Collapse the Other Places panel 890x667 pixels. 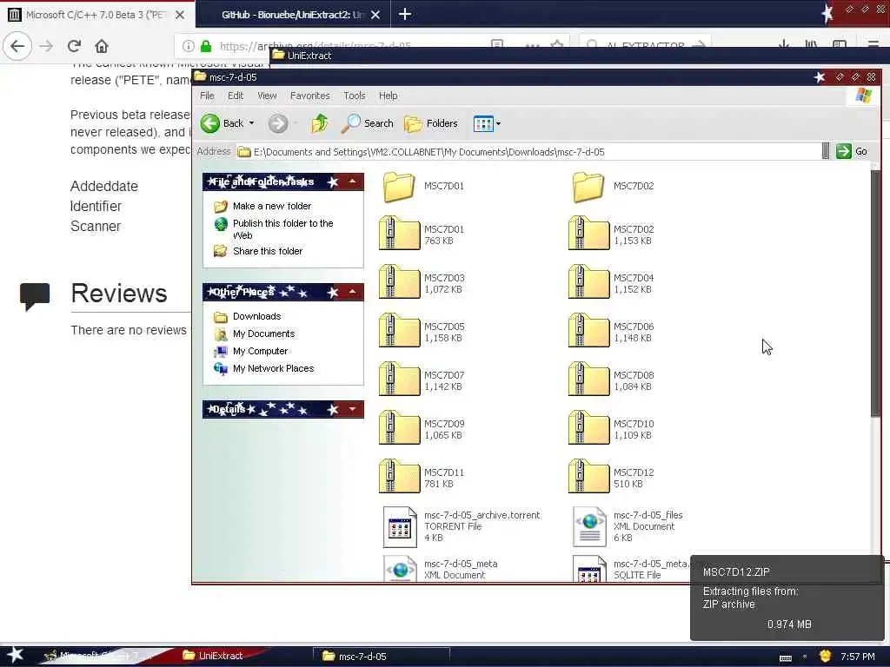point(353,292)
